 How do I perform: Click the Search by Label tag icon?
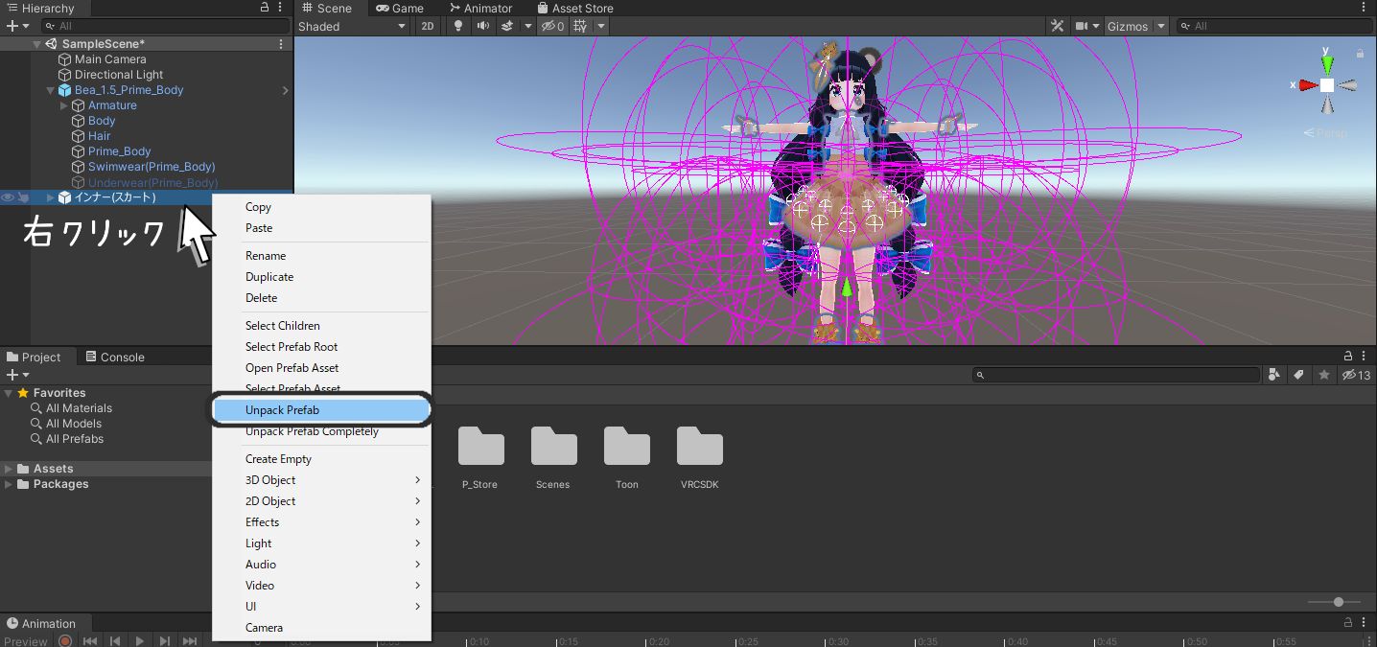point(1298,375)
